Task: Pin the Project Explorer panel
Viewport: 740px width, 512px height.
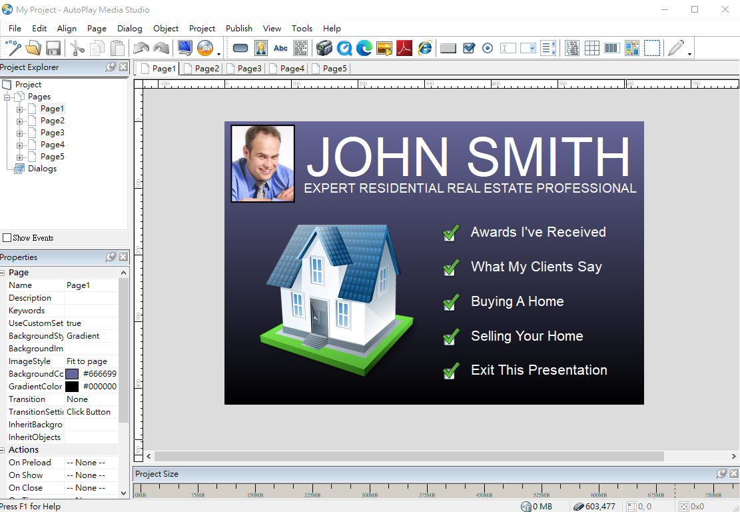Action: pyautogui.click(x=111, y=67)
